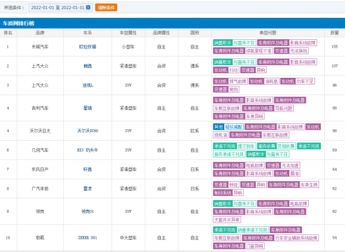Open the EX3 功夫牛 series link
Viewport: 345px width, 252px height.
point(87,150)
